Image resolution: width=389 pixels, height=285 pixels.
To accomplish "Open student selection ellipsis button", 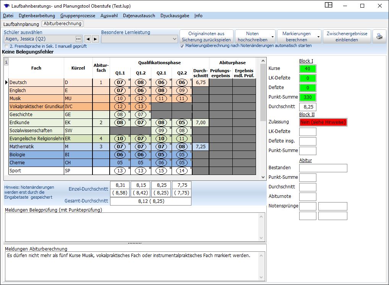I will pos(78,39).
